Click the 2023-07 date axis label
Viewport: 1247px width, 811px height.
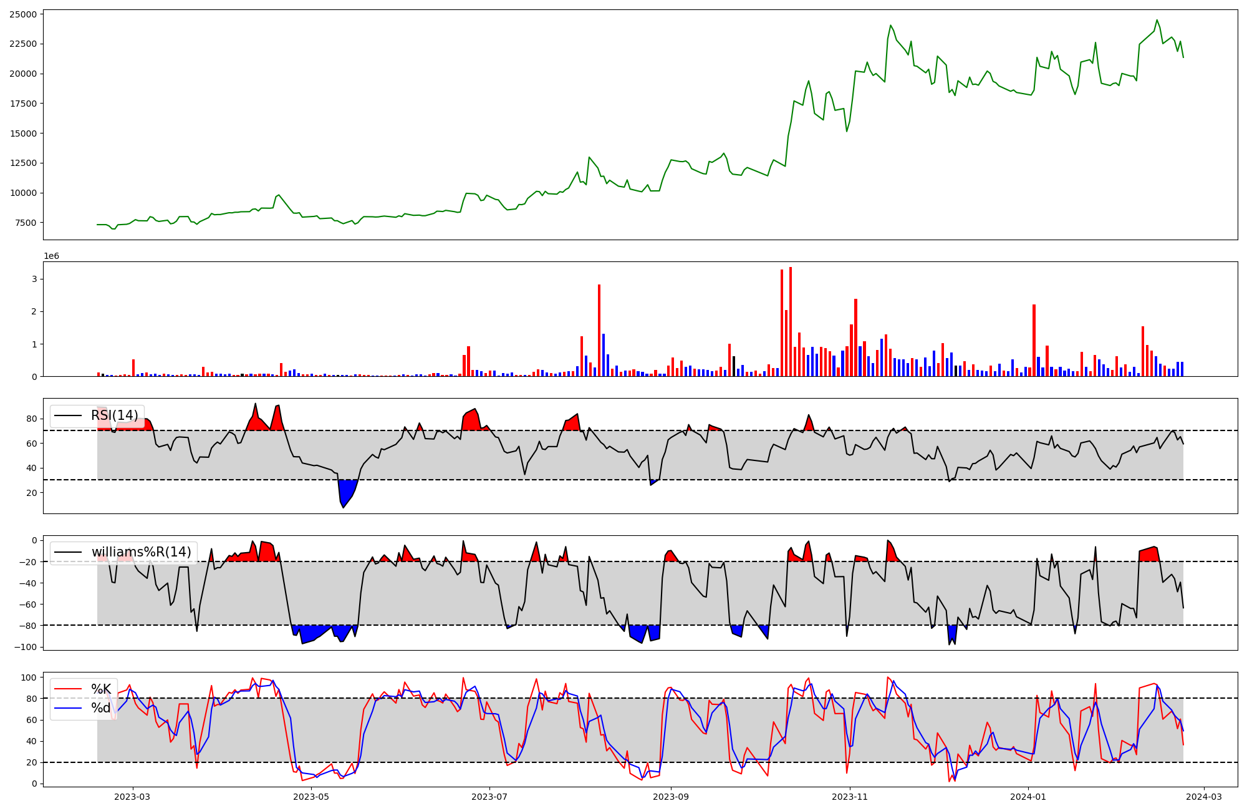pos(489,797)
